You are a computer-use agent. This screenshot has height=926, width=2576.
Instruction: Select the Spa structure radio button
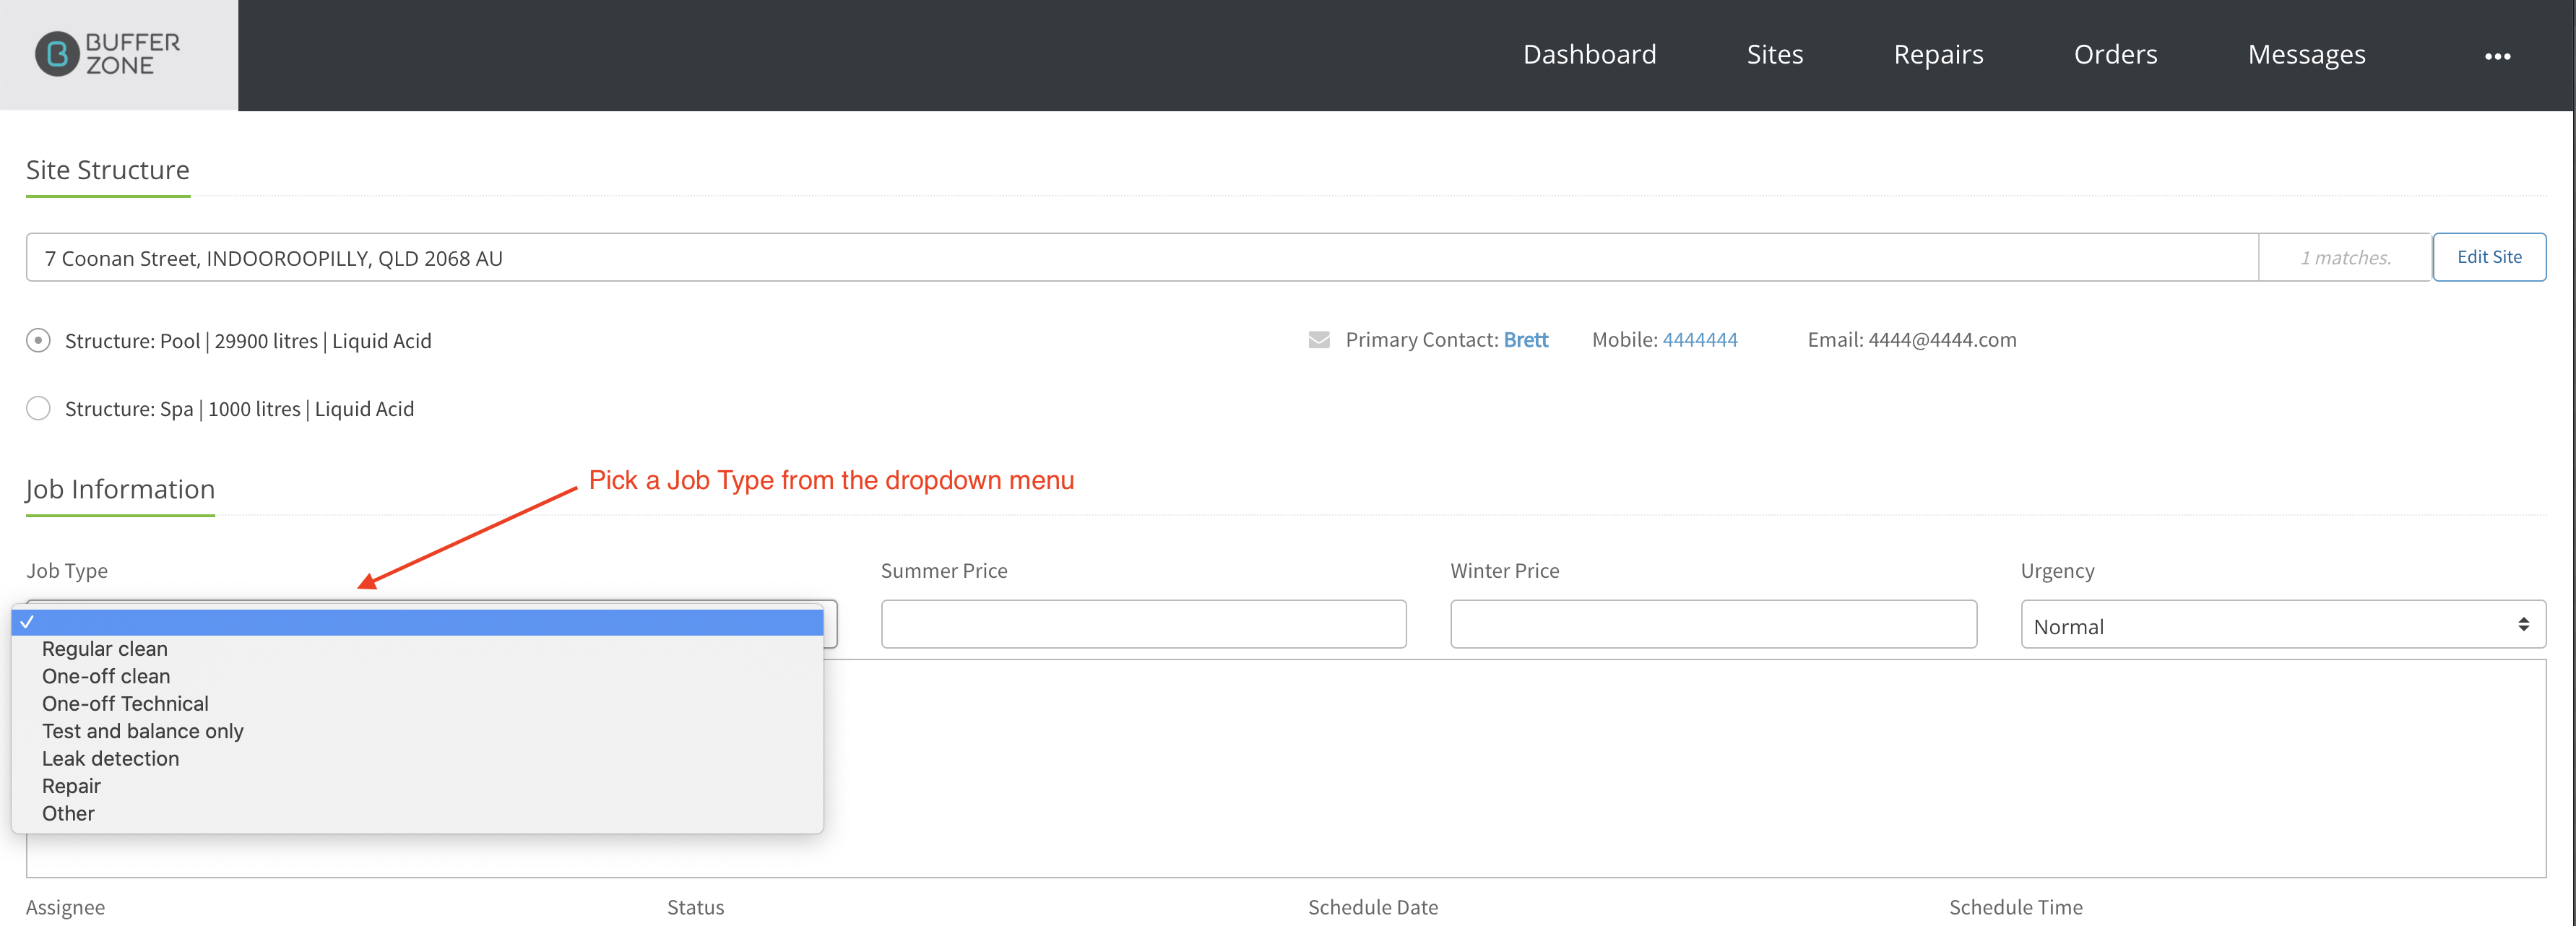click(38, 409)
